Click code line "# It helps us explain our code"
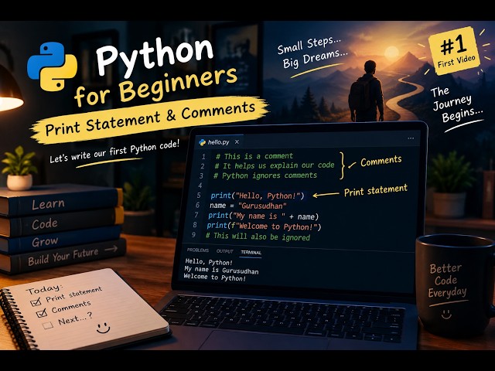The height and width of the screenshot is (371, 495). [275, 165]
